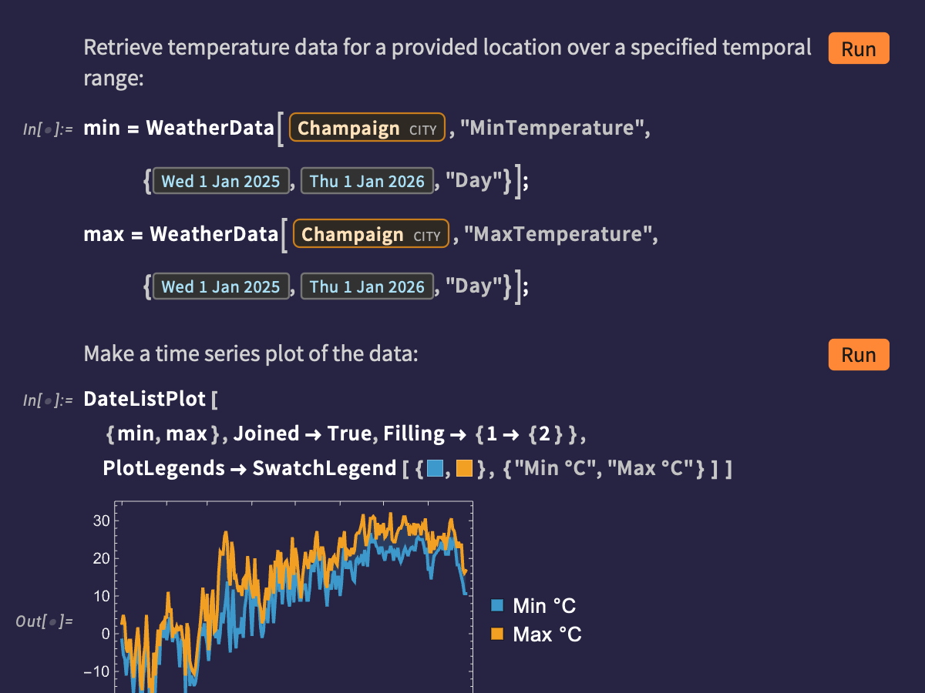Click the blue color swatch in the SwatchLegend code
This screenshot has width=925, height=693.
tap(435, 468)
